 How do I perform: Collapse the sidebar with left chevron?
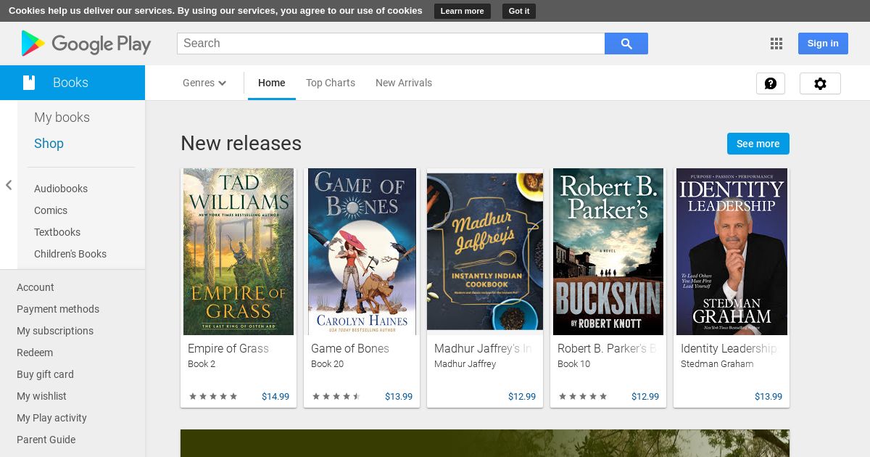9,185
